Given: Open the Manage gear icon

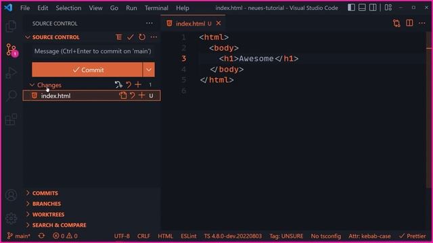Looking at the screenshot, I should pos(11,219).
